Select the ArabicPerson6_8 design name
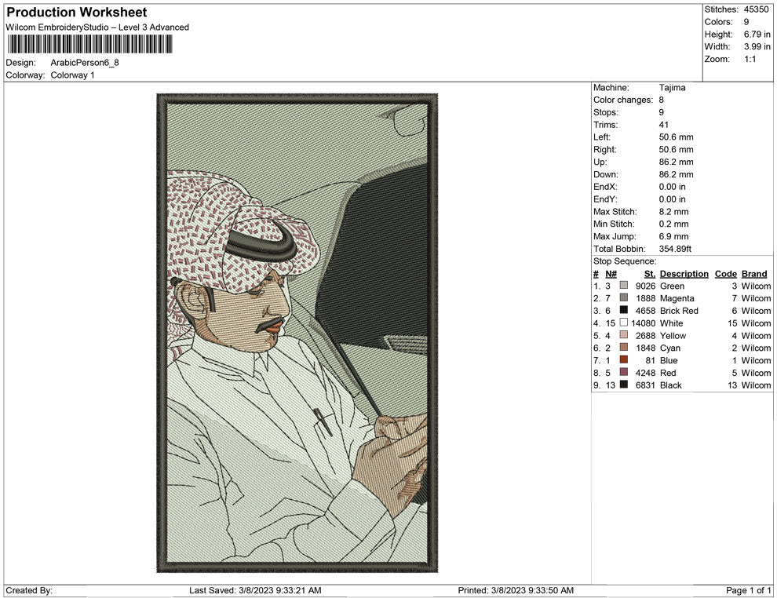The image size is (777, 598). point(85,63)
